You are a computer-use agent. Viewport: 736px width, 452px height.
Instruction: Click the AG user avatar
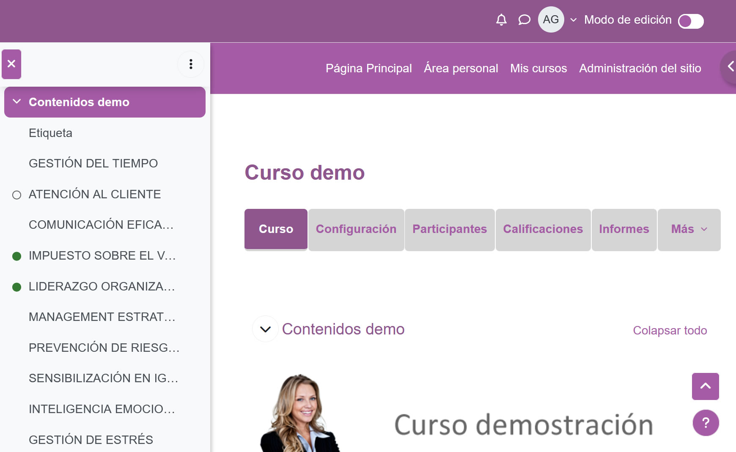click(551, 19)
